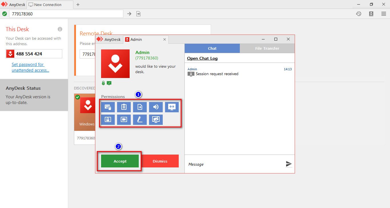Toggle session recording permission

click(124, 120)
